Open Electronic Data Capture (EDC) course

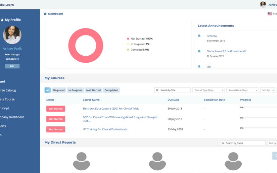[111, 108]
